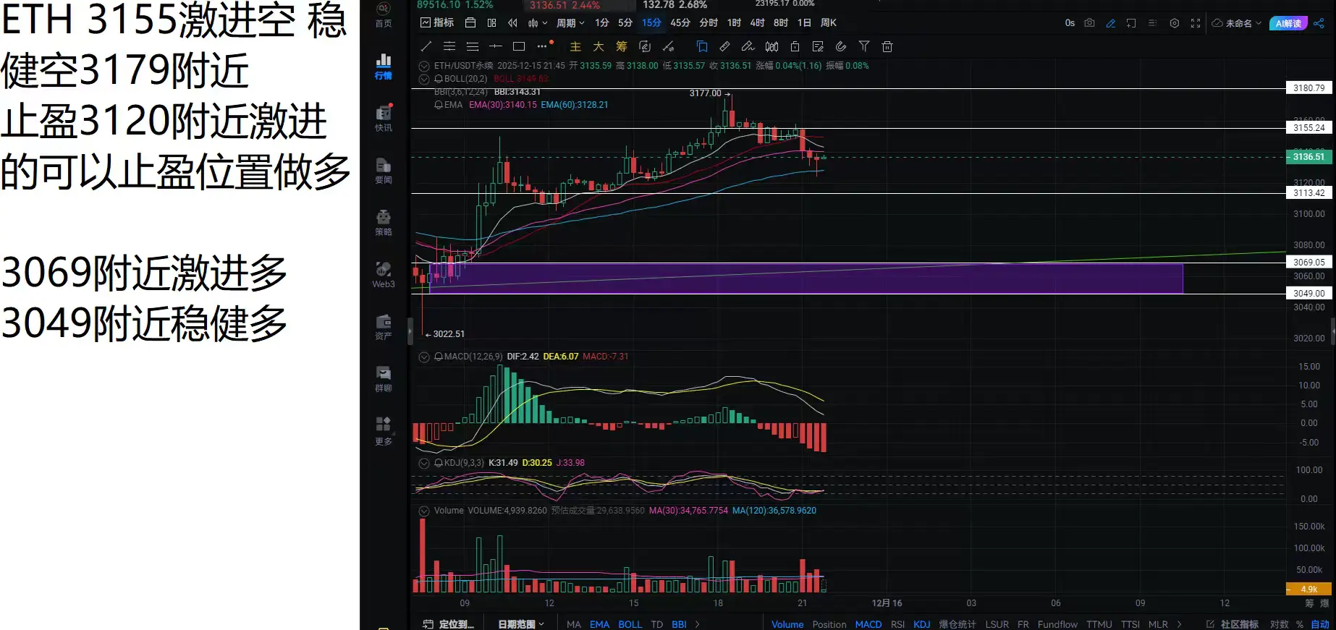Image resolution: width=1336 pixels, height=630 pixels.
Task: Toggle the KDJ(9,3,3) panel collapse
Action: [x=424, y=463]
